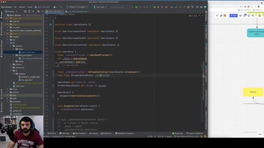
Task: Select main.dart in project tree
Action: (x=19, y=86)
